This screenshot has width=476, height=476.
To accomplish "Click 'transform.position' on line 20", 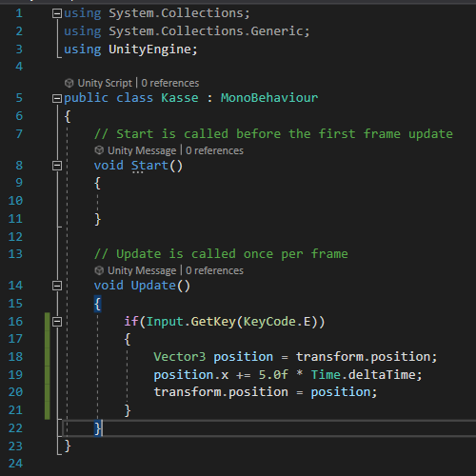I will (x=221, y=392).
